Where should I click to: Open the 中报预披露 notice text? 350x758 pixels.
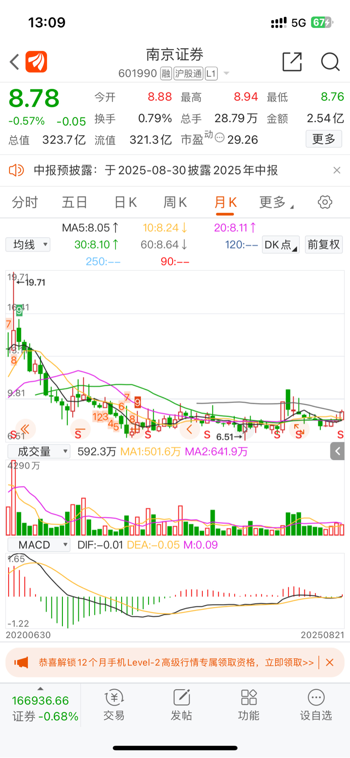[x=156, y=170]
